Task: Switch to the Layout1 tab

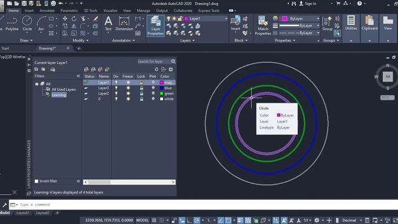Action: pos(23,213)
